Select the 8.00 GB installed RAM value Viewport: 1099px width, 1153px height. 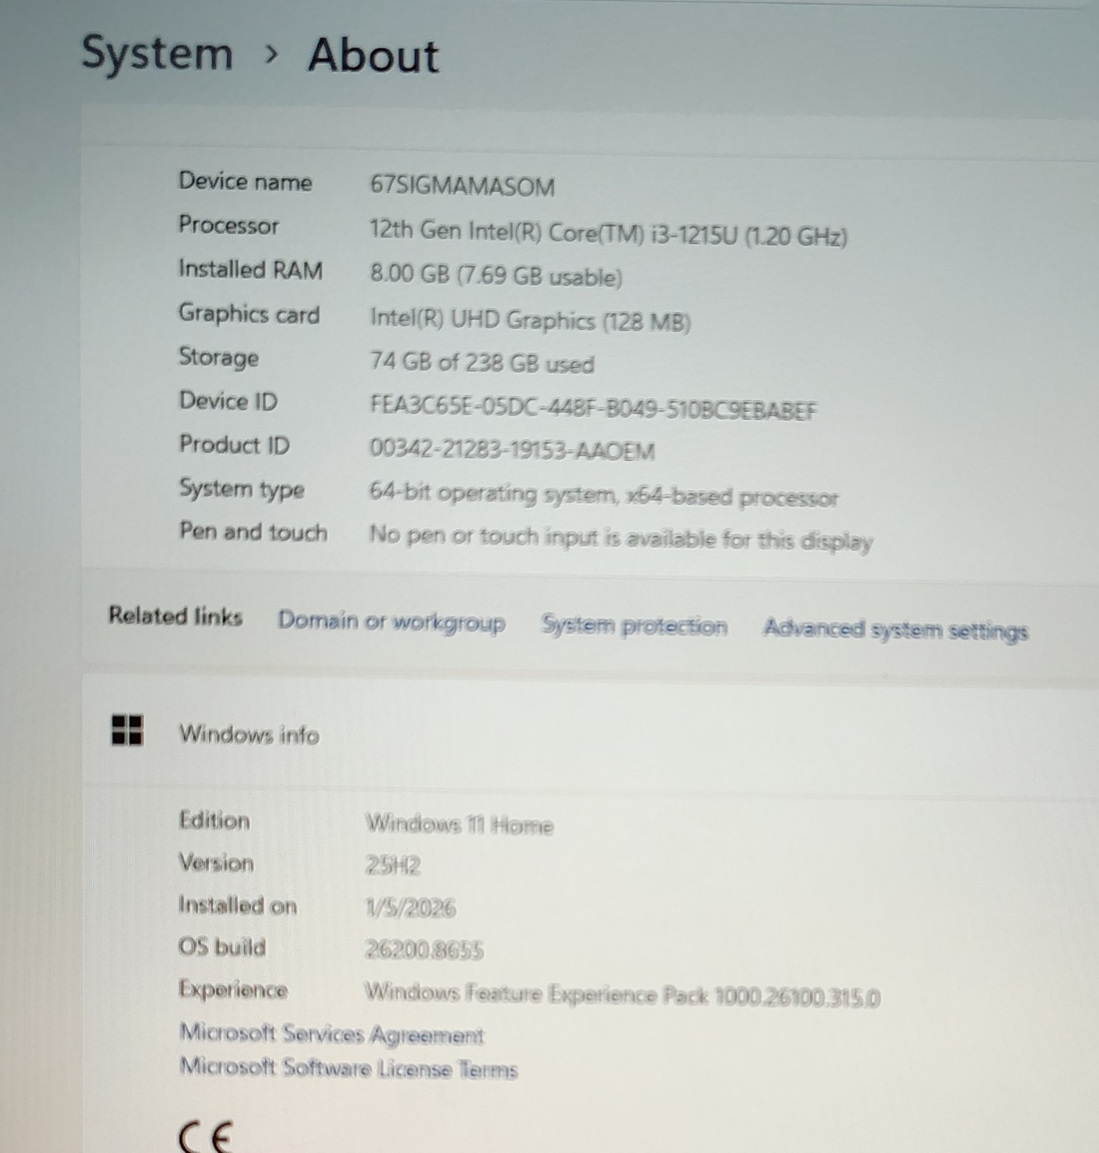coord(496,276)
